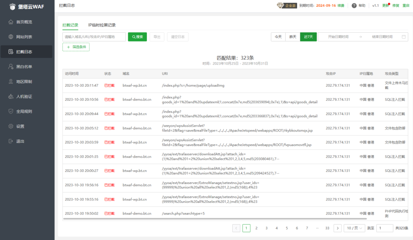The height and width of the screenshot is (240, 413).
Task: Click the diamond 企业版 badge
Action: click(x=287, y=6)
